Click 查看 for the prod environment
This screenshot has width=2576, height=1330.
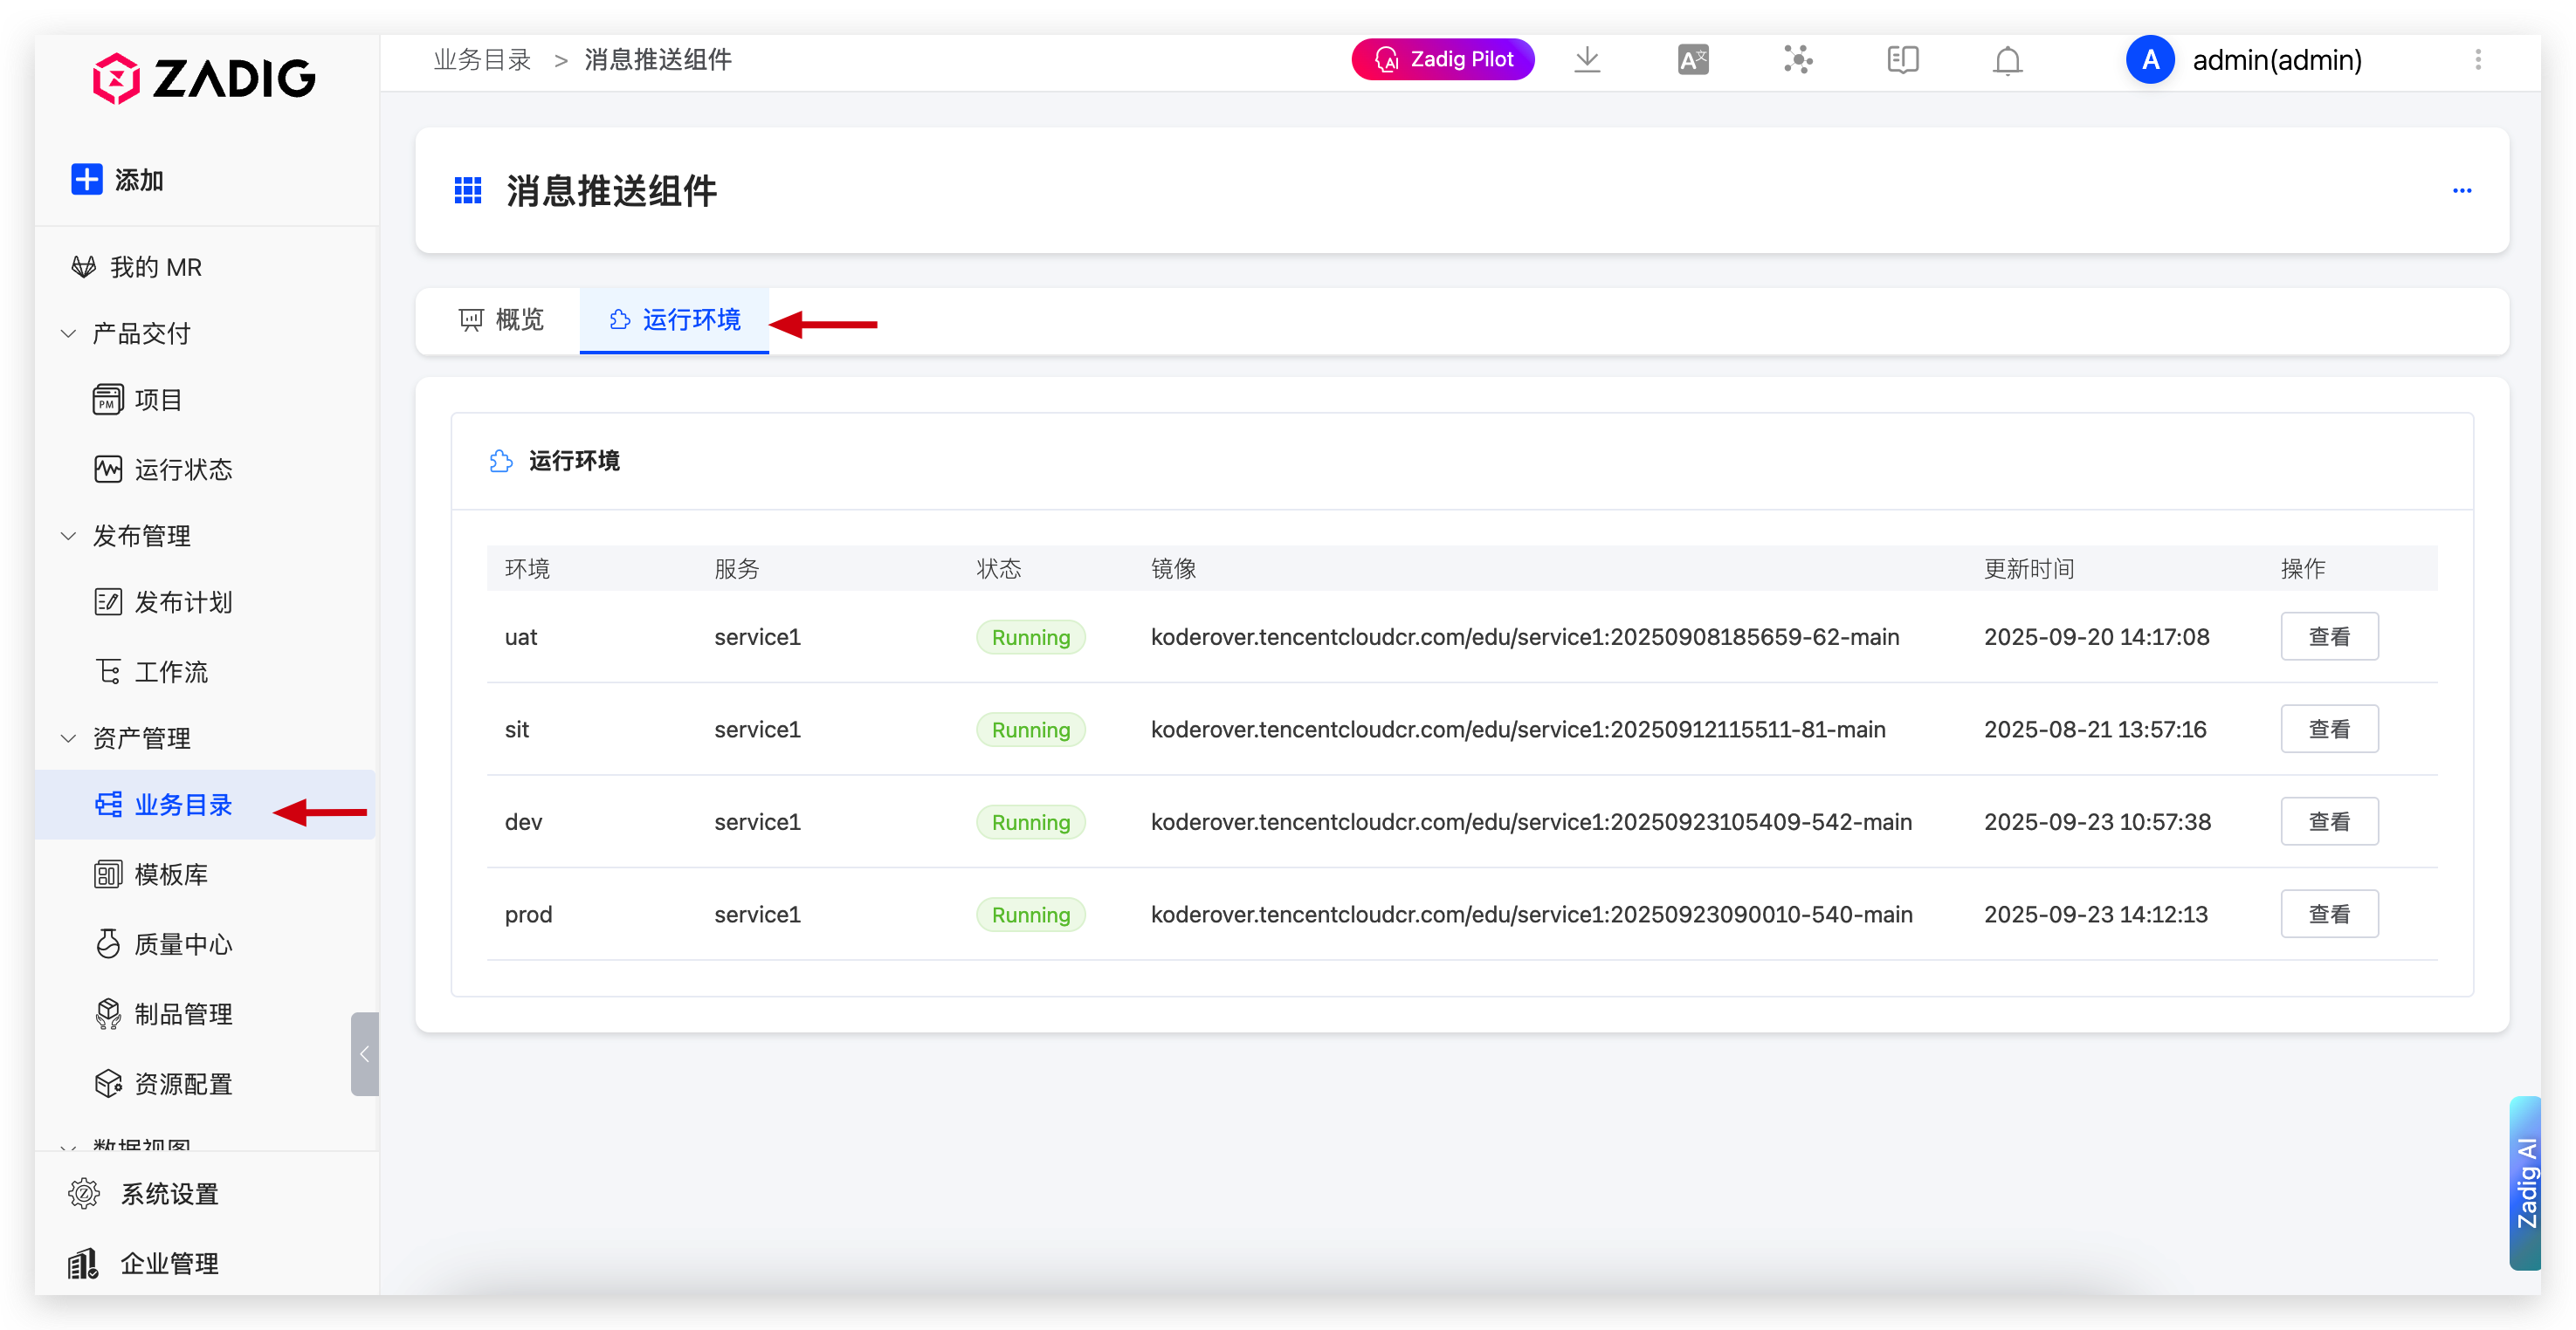click(2328, 915)
